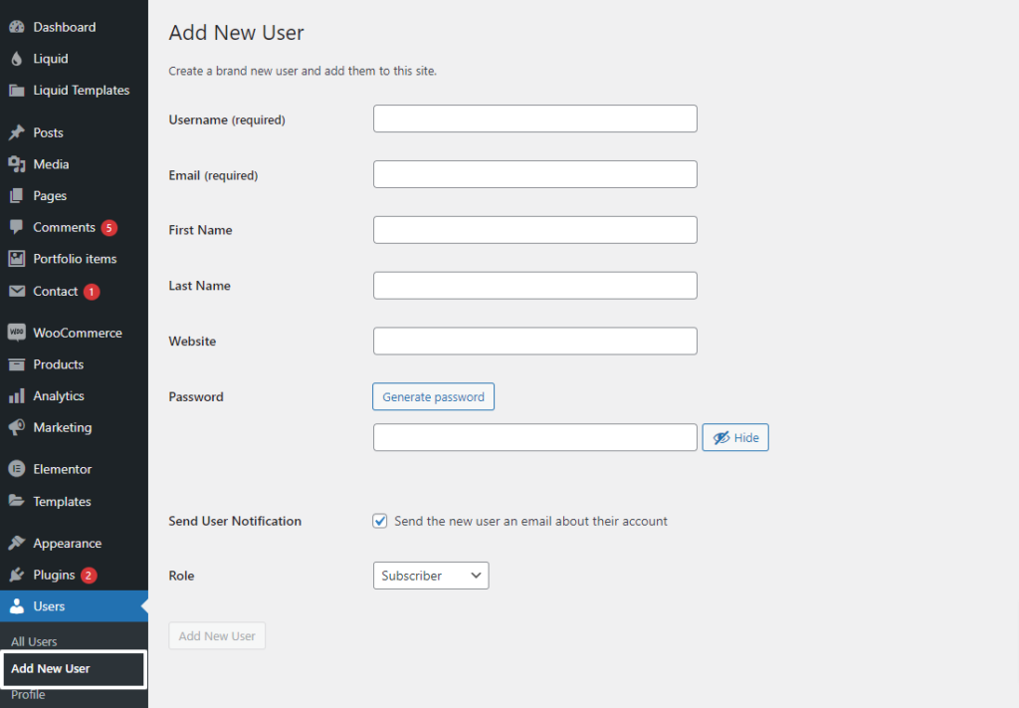Focus the Website input field
This screenshot has height=708, width=1019.
click(534, 342)
